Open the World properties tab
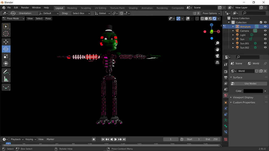Viewport: 269px width, 151px height. click(x=226, y=95)
